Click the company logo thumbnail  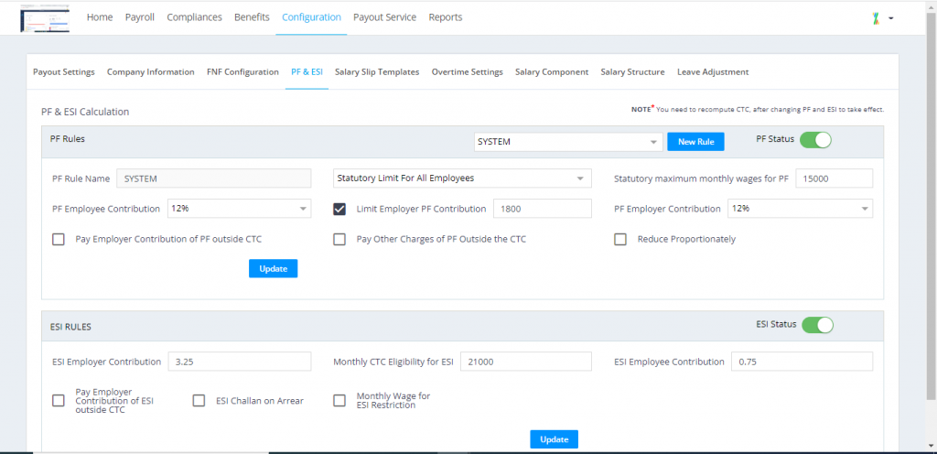coord(45,19)
